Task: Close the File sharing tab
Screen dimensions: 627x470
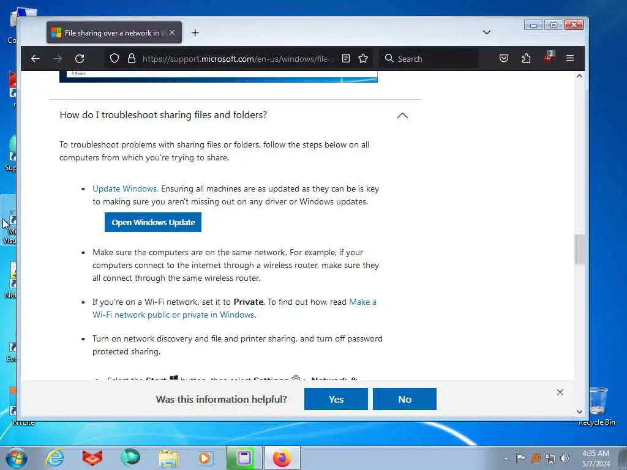Action: tap(172, 33)
